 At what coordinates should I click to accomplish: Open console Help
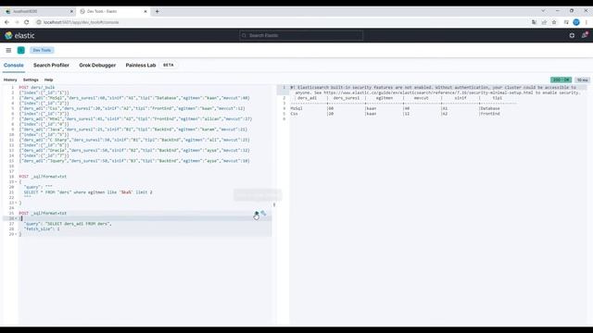click(48, 80)
